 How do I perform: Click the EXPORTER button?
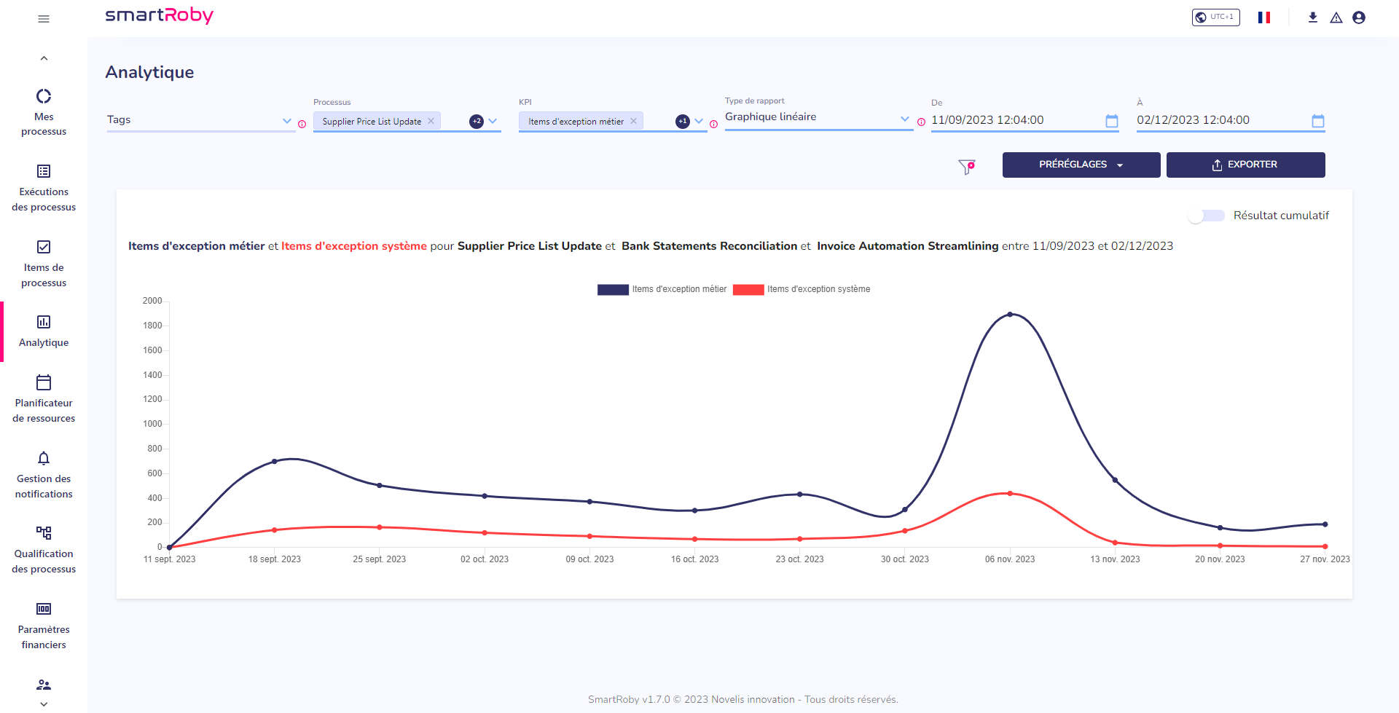(1246, 165)
